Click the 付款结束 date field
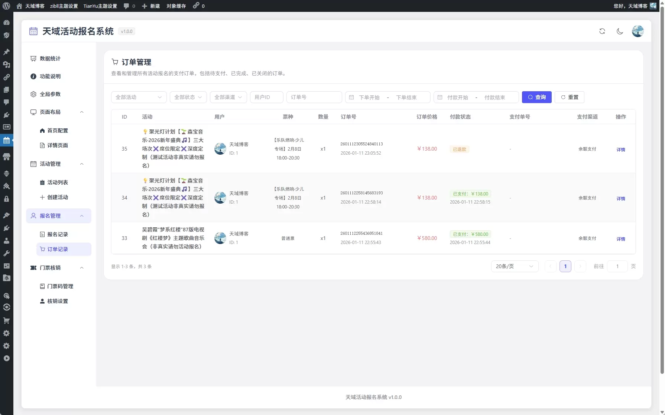 pos(495,97)
